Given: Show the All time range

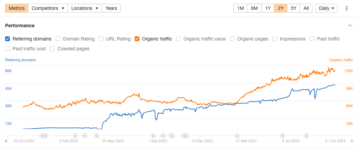Looking at the screenshot, I should 306,8.
